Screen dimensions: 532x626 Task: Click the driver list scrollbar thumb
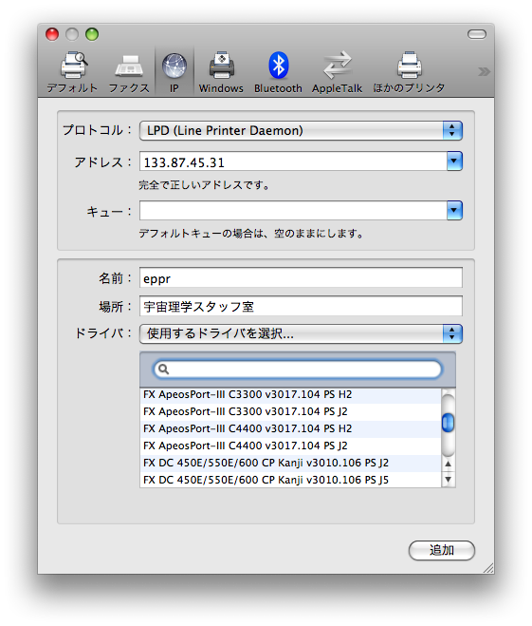(448, 423)
